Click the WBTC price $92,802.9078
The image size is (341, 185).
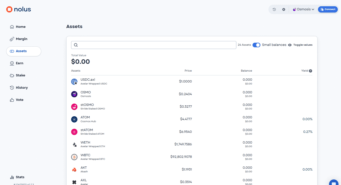point(181,157)
